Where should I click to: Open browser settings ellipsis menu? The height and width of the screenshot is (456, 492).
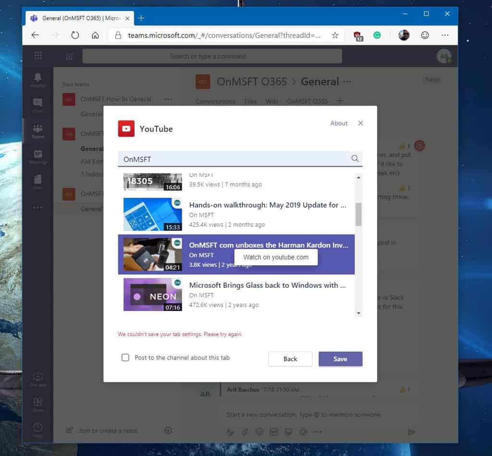click(445, 35)
